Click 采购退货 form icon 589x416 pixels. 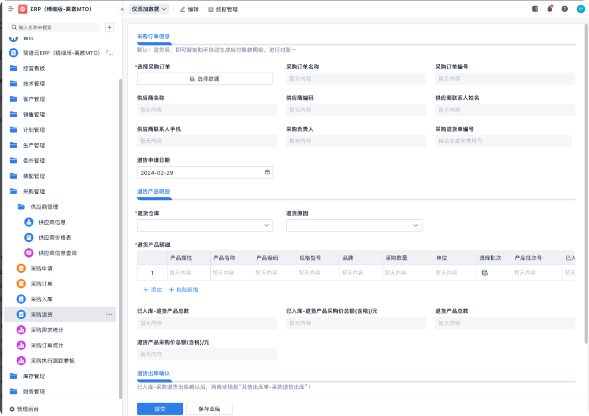click(x=21, y=314)
